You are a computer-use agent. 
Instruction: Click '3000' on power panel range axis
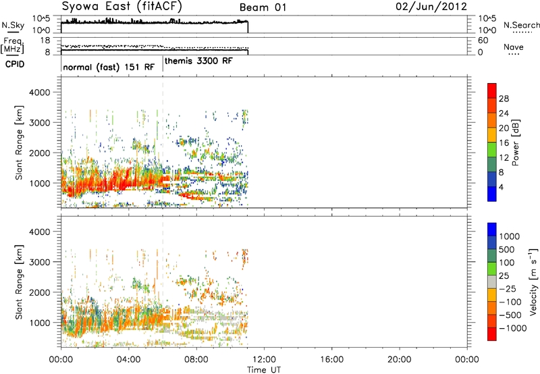coord(39,123)
